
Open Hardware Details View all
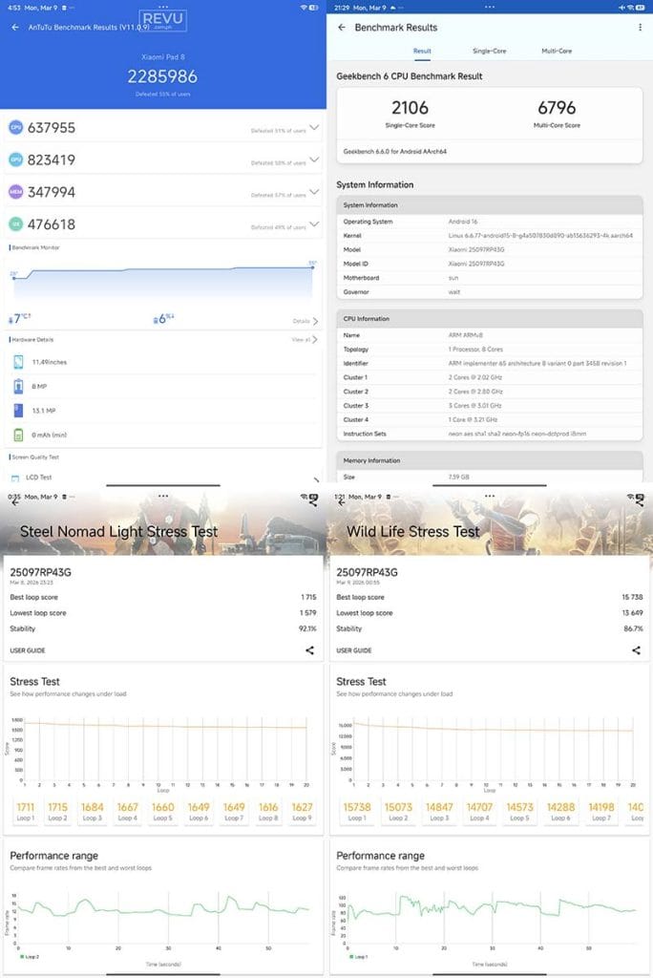tap(305, 339)
